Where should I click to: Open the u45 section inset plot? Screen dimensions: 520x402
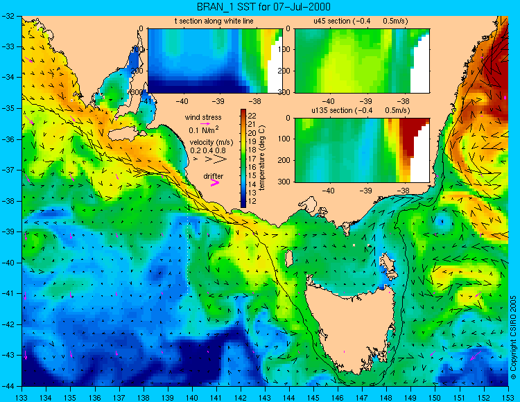pos(362,61)
